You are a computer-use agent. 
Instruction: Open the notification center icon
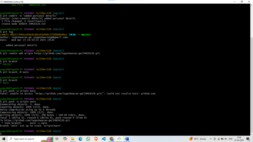coord(248,139)
